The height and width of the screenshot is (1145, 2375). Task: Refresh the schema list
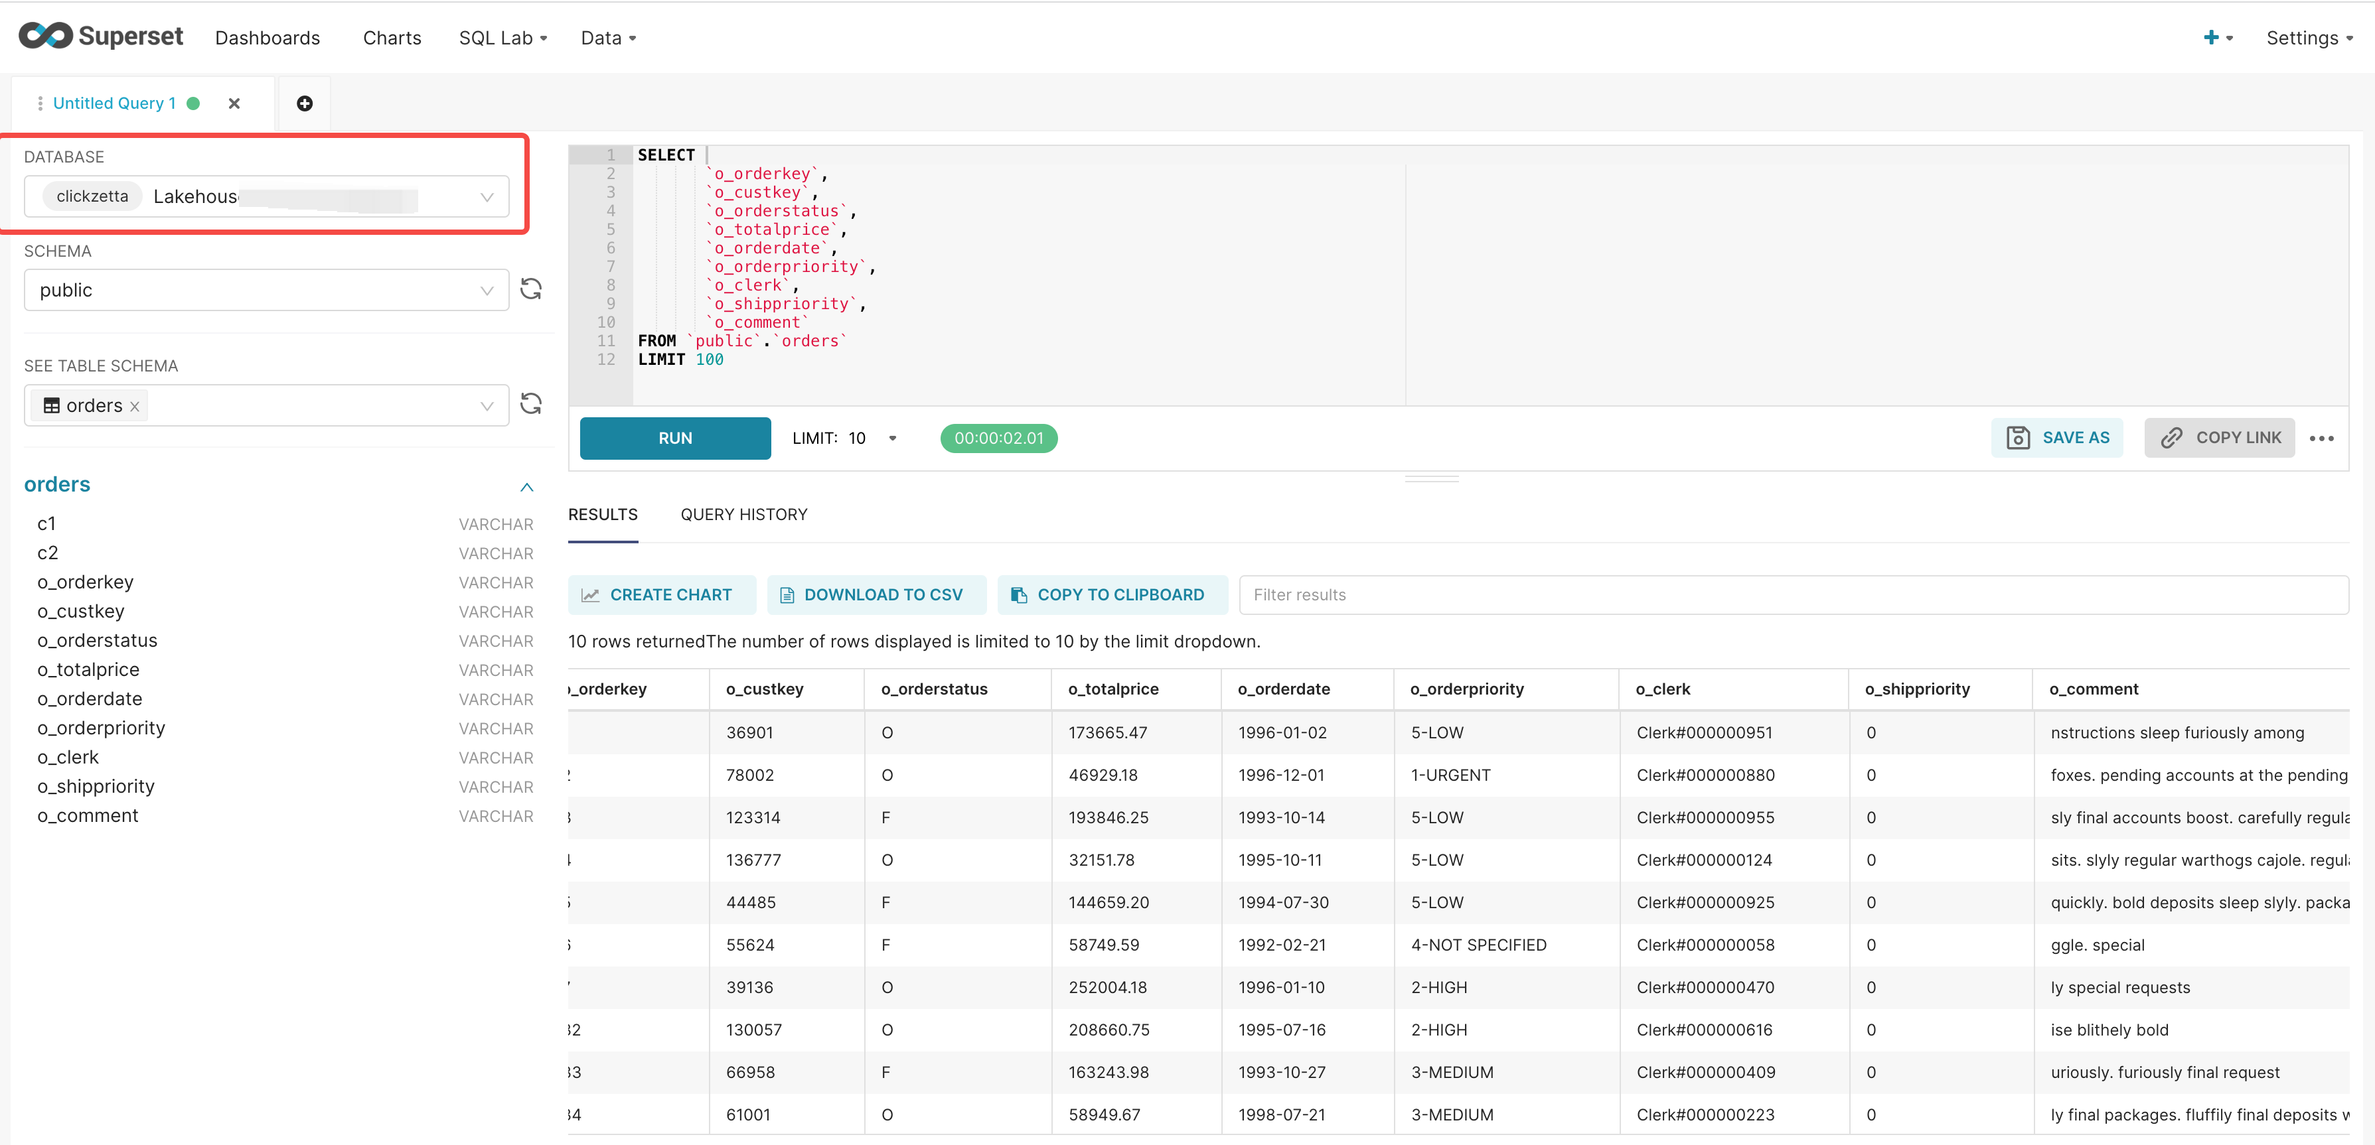(532, 289)
